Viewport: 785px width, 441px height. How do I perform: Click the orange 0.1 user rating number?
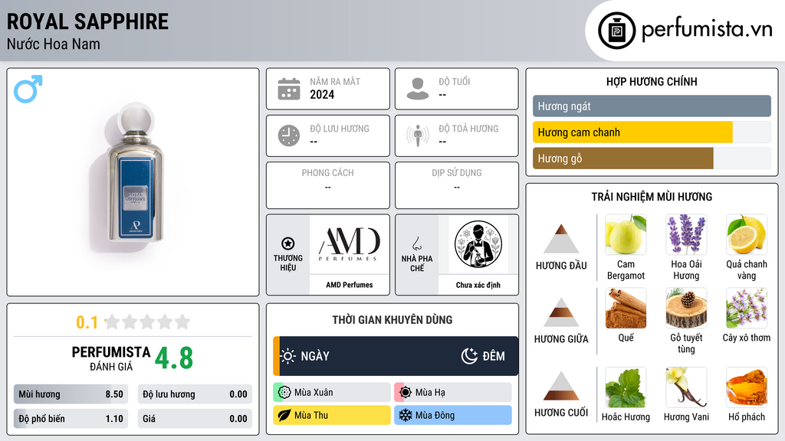87,322
